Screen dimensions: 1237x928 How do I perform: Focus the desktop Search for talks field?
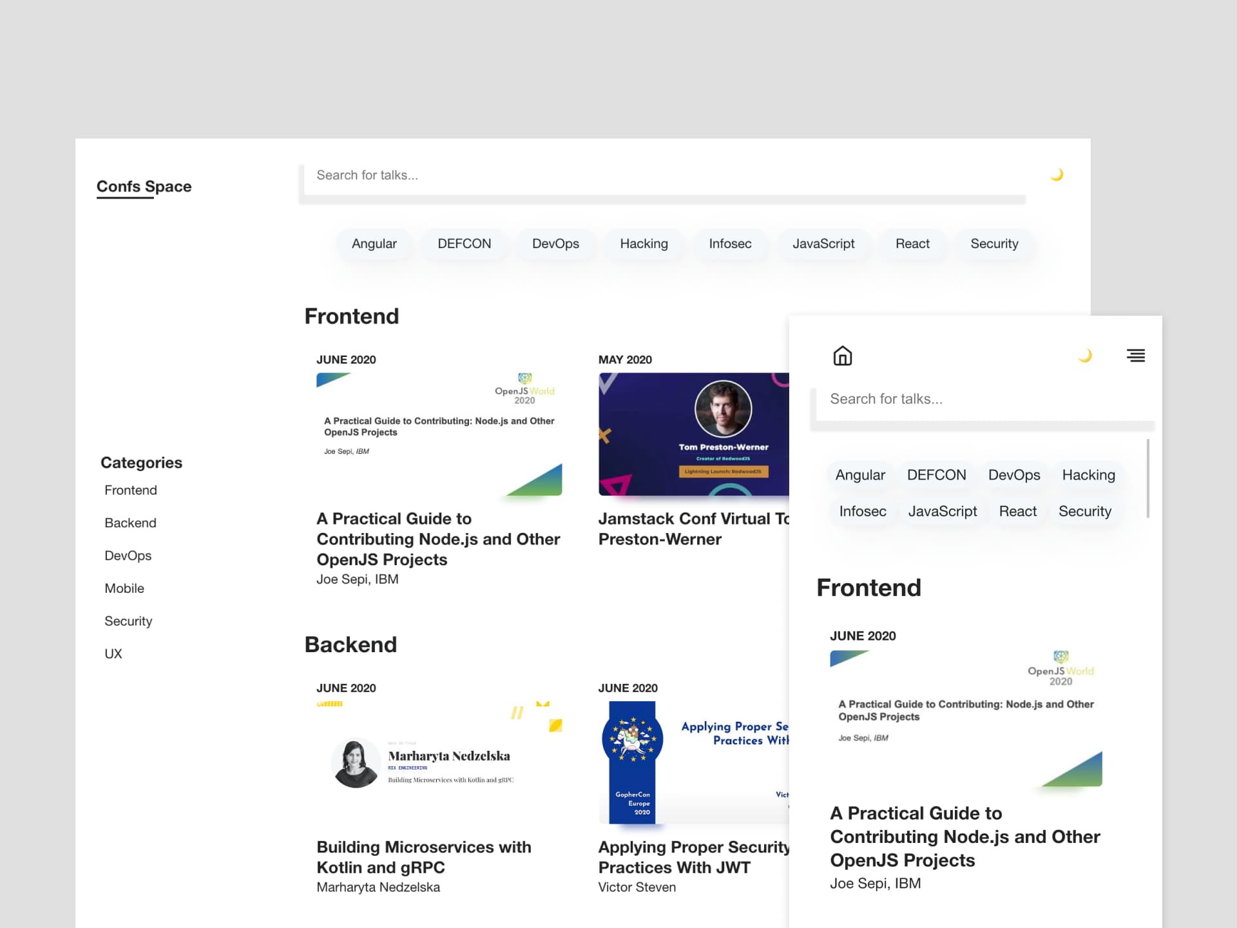click(x=664, y=175)
